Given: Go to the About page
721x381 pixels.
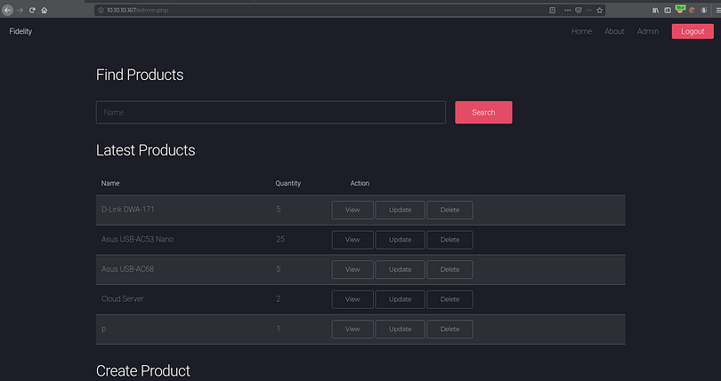Looking at the screenshot, I should (614, 31).
